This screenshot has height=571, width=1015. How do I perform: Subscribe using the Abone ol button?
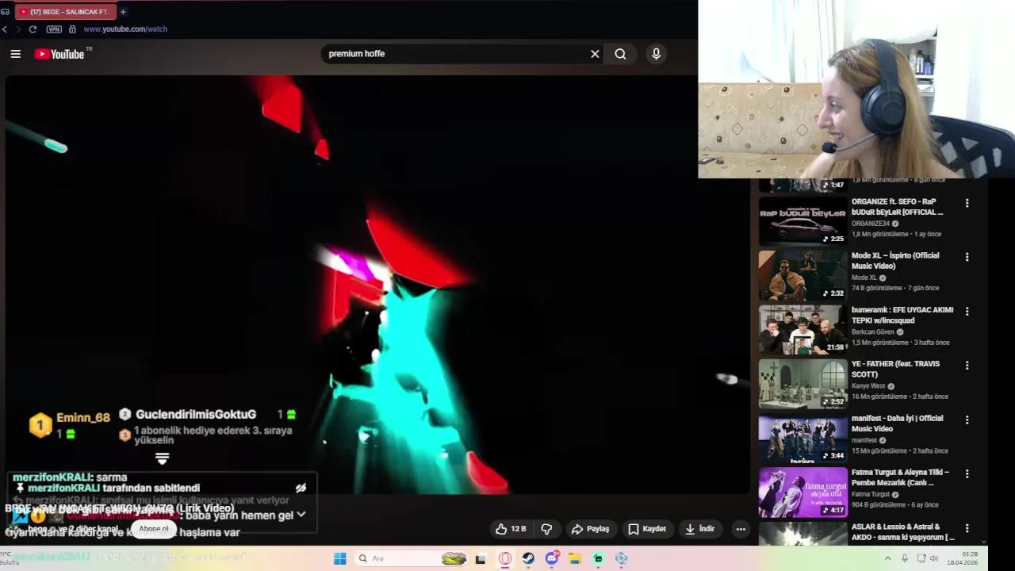click(154, 529)
